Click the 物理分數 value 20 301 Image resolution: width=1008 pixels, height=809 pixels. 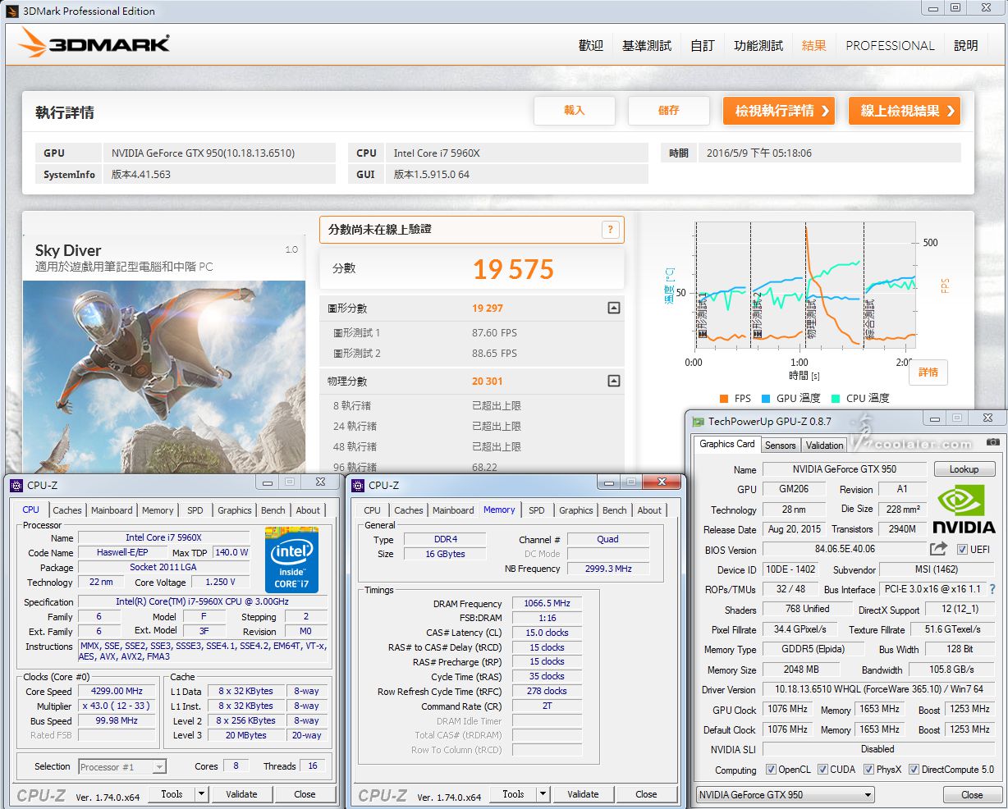point(488,382)
